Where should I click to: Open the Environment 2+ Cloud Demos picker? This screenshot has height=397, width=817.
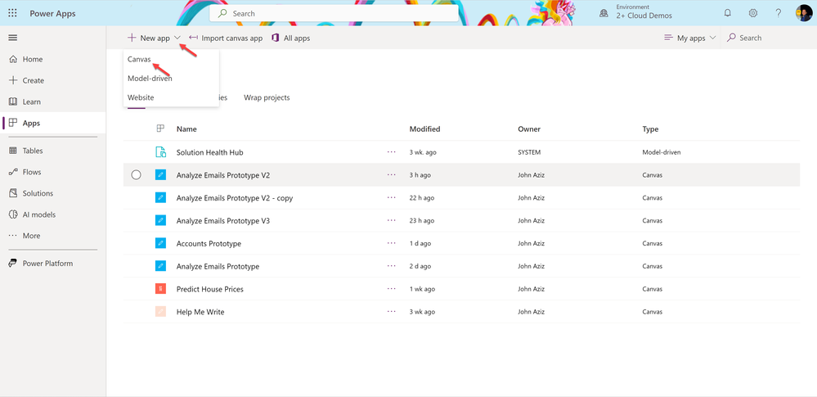coord(635,12)
